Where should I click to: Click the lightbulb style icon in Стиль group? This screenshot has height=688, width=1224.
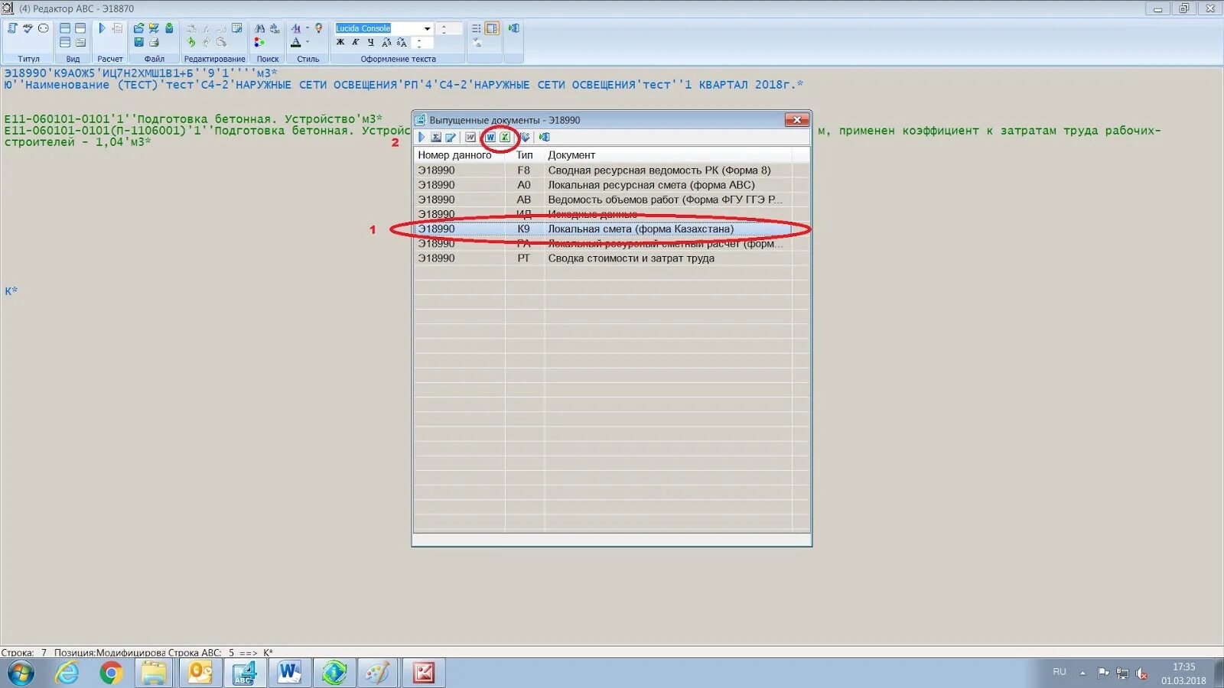point(318,28)
